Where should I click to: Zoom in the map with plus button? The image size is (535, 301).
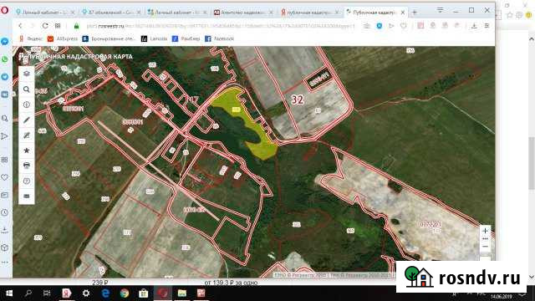coord(485,231)
